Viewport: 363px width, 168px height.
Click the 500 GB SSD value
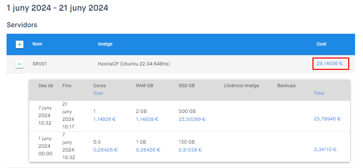pos(187,112)
